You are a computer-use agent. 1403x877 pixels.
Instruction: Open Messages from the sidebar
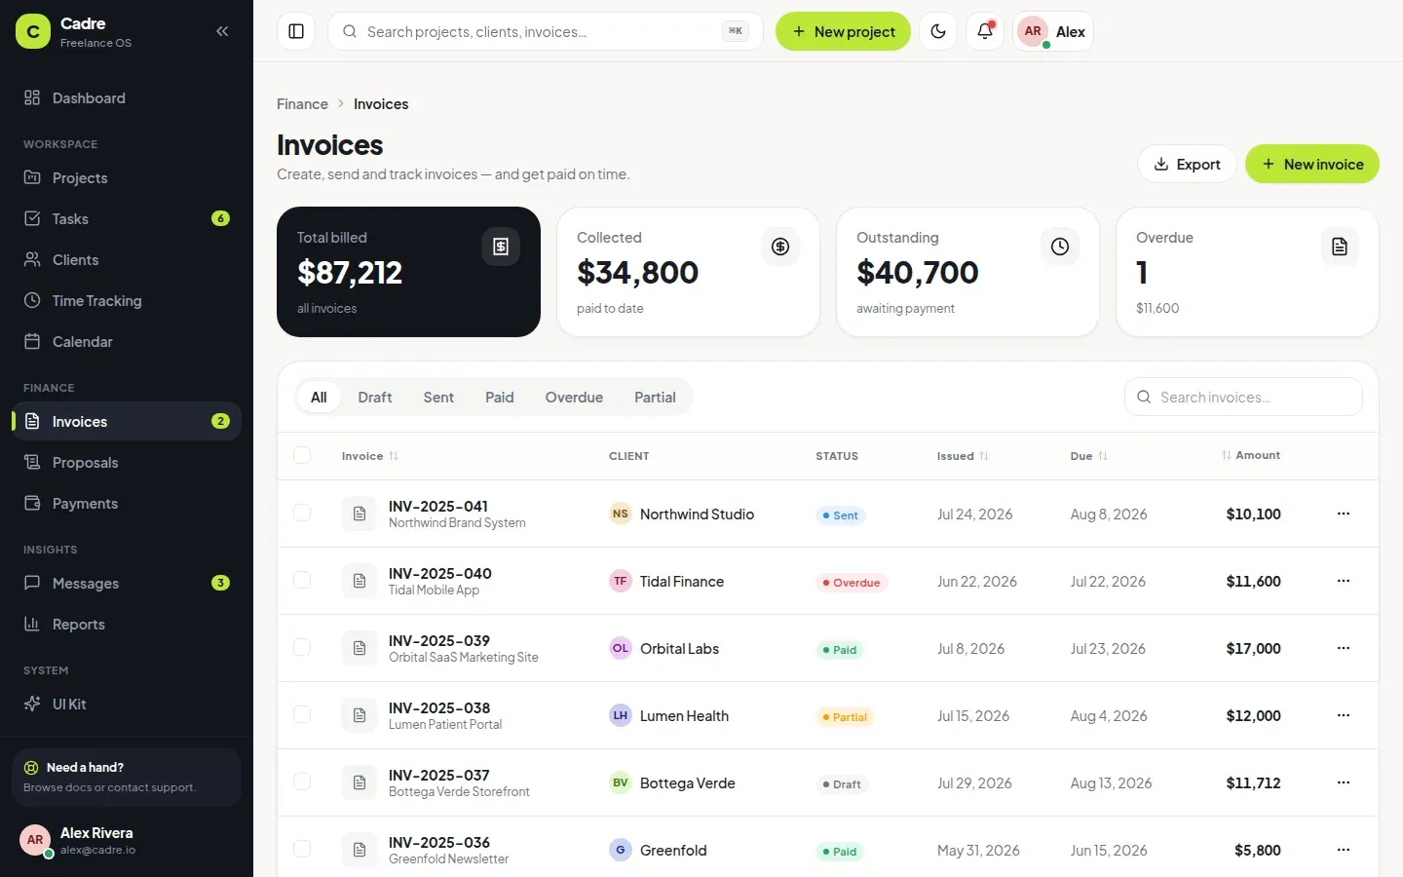point(127,583)
